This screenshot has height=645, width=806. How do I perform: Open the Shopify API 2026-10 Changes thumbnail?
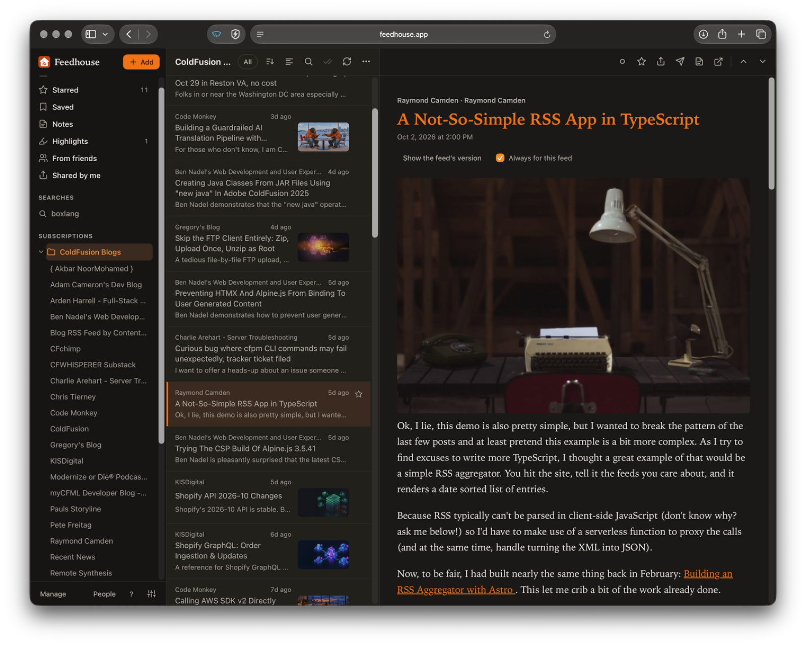pyautogui.click(x=323, y=502)
